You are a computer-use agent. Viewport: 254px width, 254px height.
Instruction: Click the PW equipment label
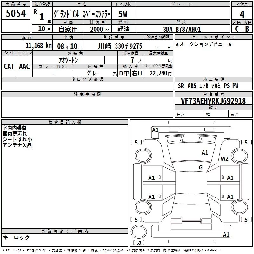tap(235, 86)
